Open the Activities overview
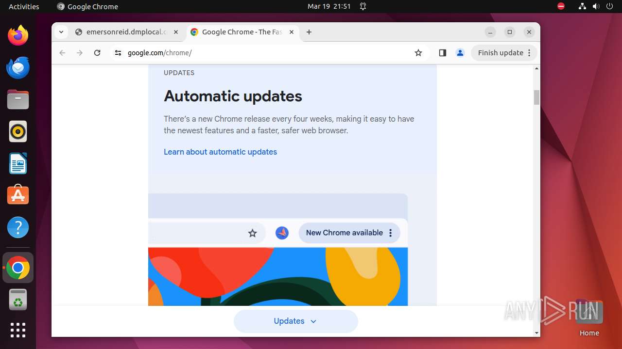The width and height of the screenshot is (622, 349). coord(24,6)
